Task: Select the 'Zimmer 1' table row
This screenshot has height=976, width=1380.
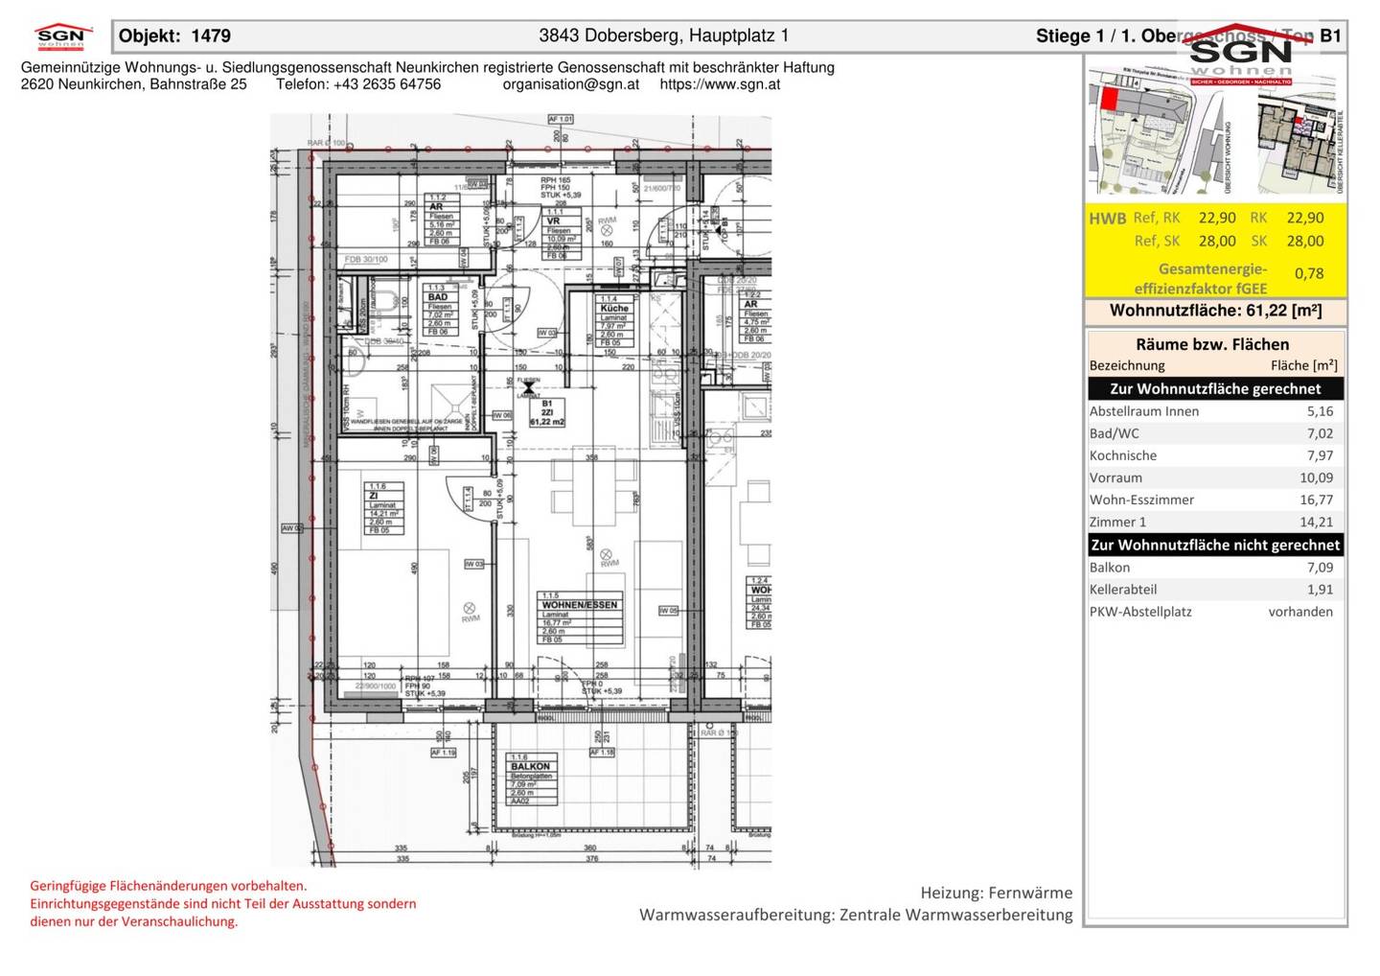Action: click(x=1215, y=522)
